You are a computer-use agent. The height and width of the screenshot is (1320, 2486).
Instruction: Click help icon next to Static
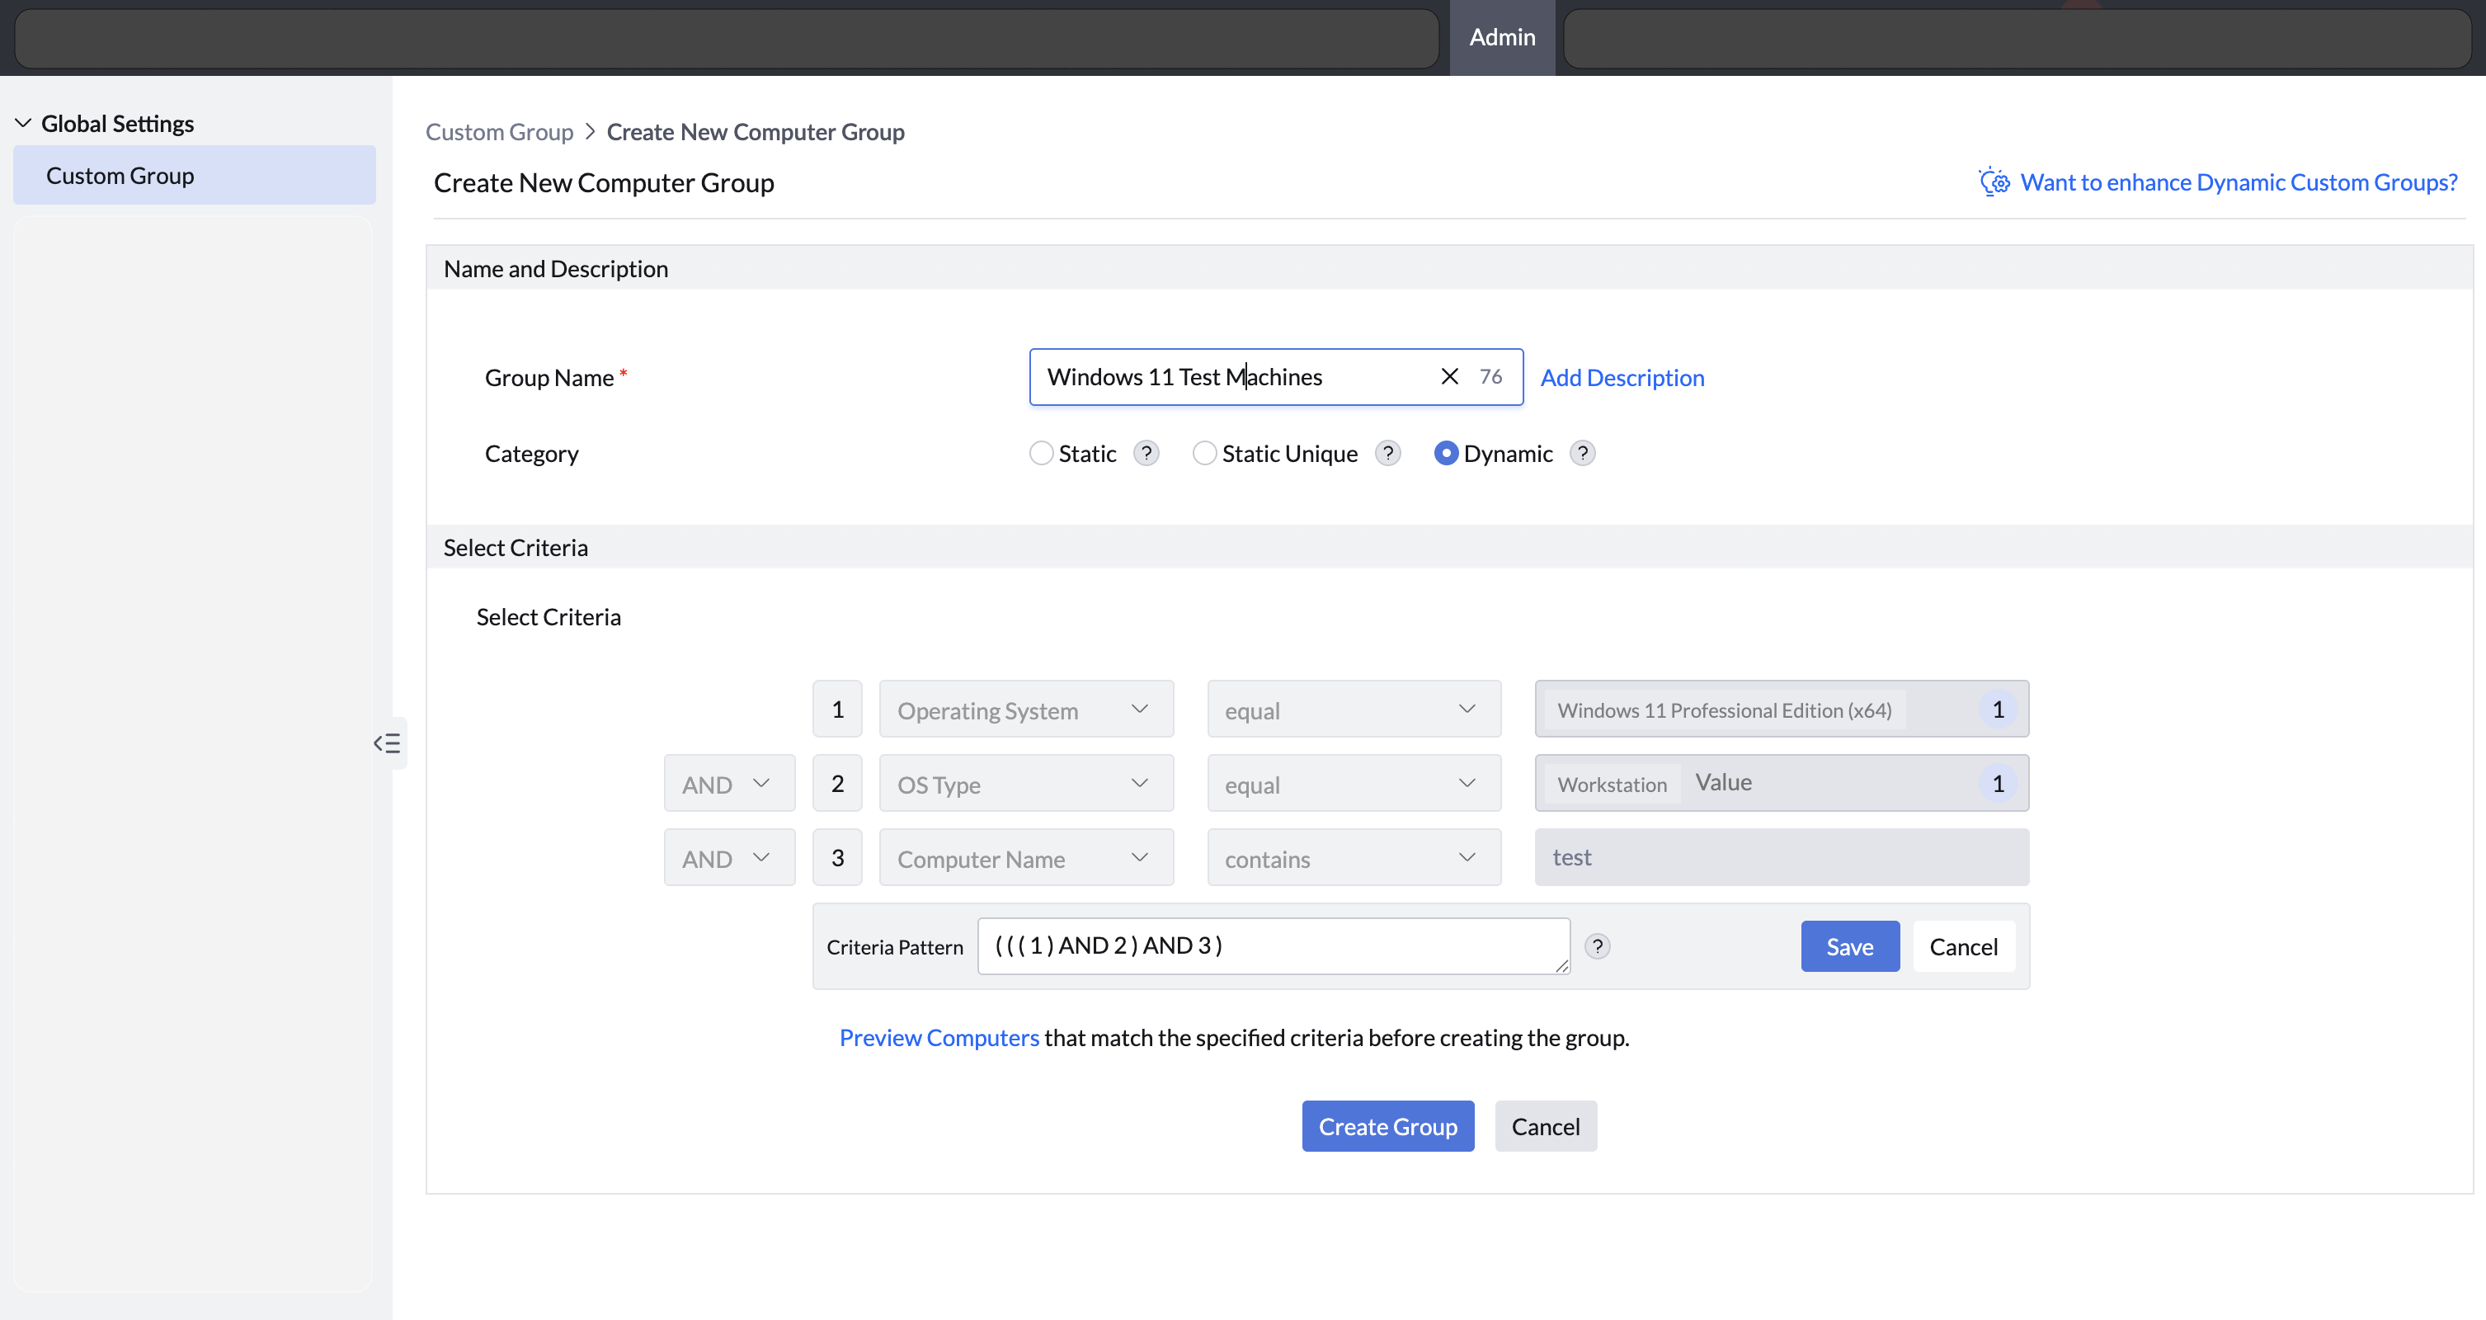click(1146, 453)
